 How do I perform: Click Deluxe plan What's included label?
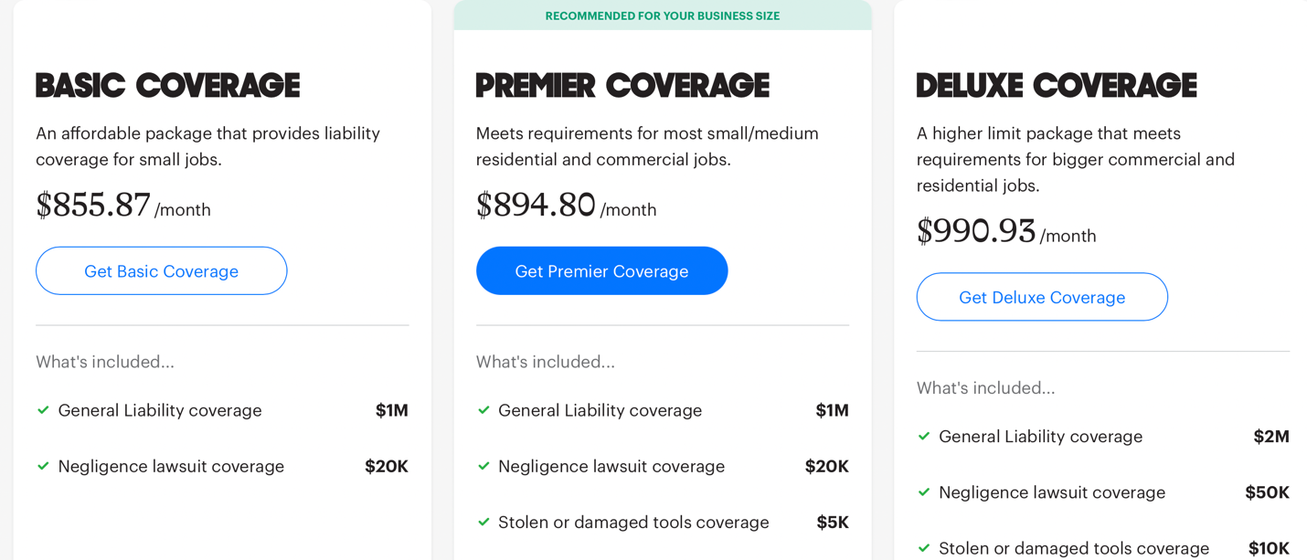pyautogui.click(x=986, y=388)
